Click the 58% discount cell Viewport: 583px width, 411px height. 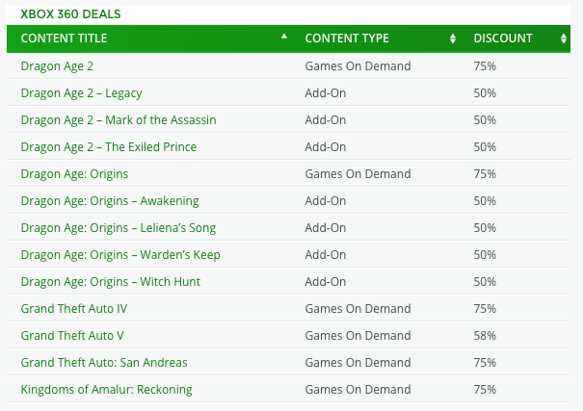[x=485, y=336]
